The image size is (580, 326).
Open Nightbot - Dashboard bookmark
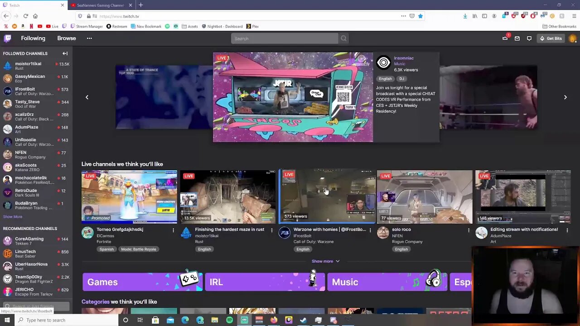(221, 27)
